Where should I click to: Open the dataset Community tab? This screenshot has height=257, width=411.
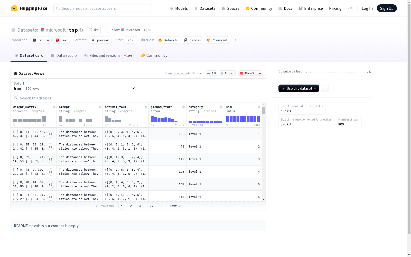[x=154, y=56]
